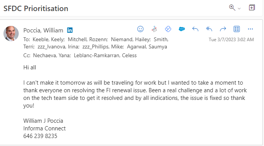The width and height of the screenshot is (264, 146).
Task: Select recipient Mitchell, Rozenn
Action: point(87,40)
